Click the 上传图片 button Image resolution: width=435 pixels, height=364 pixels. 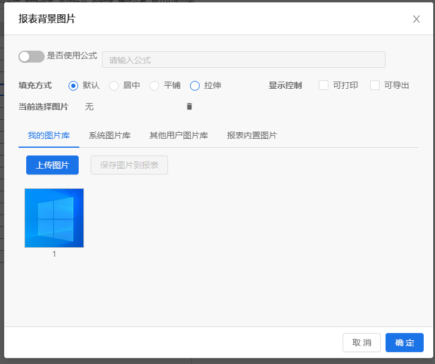pos(52,165)
